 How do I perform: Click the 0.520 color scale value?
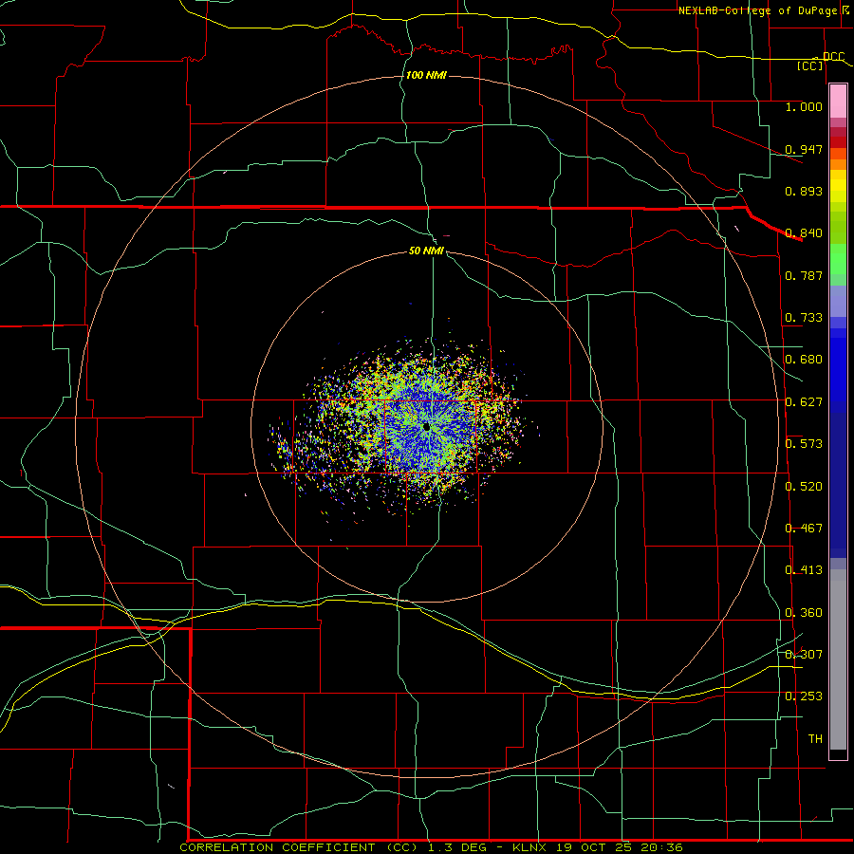(804, 487)
